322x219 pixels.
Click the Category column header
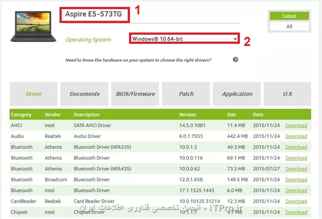coord(21,115)
